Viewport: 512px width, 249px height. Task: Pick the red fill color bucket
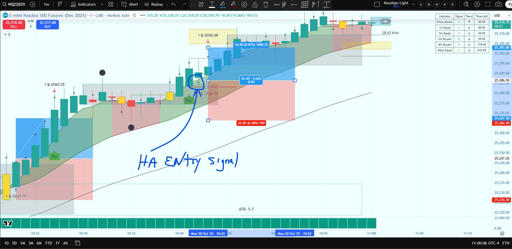coord(233,5)
